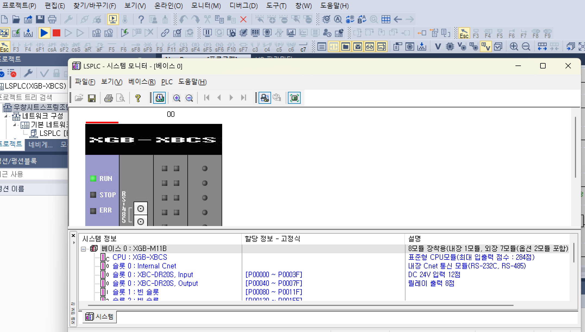
Task: Zoom out the ladder with main minus magnifier
Action: [x=526, y=47]
